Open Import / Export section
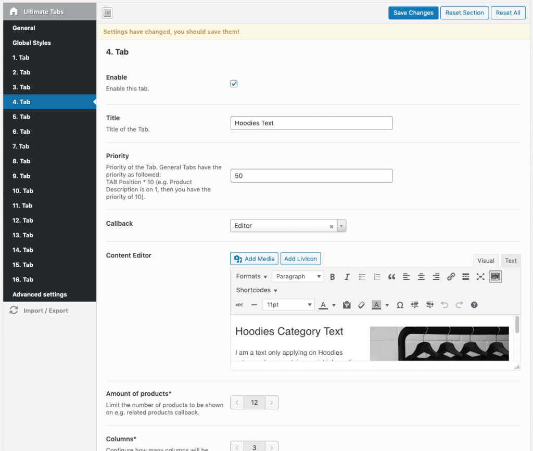Image resolution: width=533 pixels, height=451 pixels. pyautogui.click(x=49, y=311)
